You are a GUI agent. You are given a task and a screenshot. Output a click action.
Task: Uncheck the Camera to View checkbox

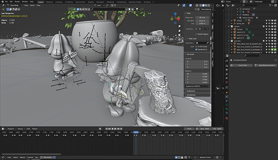[196, 50]
